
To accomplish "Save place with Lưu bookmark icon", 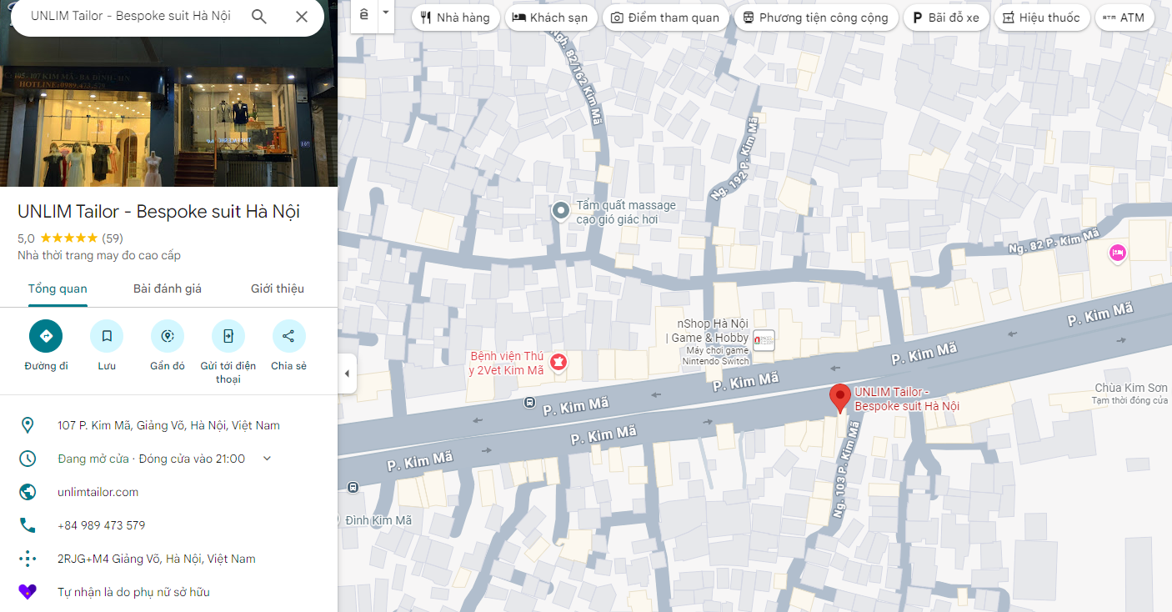I will pyautogui.click(x=107, y=336).
